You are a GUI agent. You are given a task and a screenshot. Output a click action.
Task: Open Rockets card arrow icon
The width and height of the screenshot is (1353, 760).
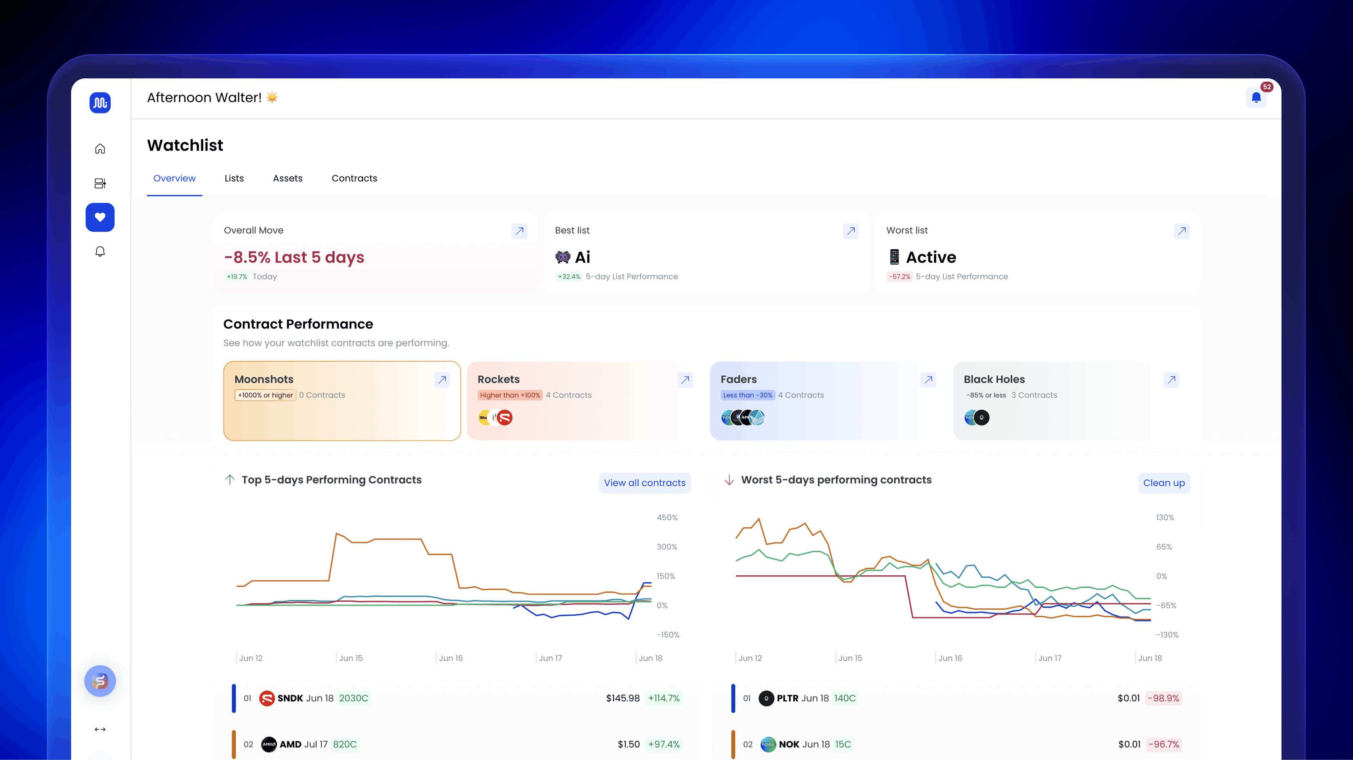tap(685, 380)
